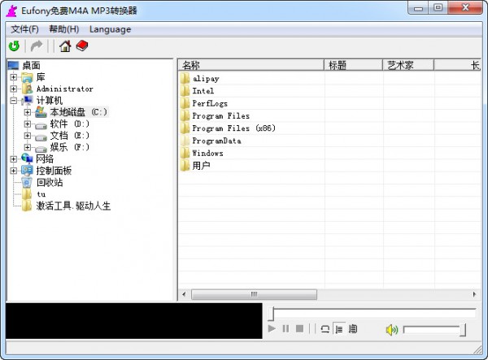Expand the 库 tree node
Screen dimensions: 488x360
click(x=13, y=76)
